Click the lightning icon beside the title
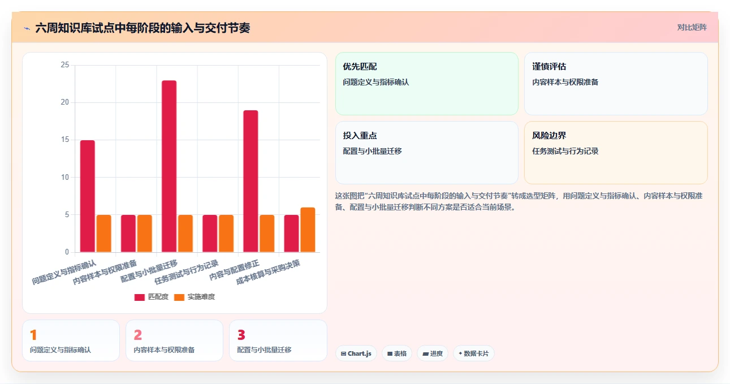The height and width of the screenshot is (384, 730). pos(27,28)
